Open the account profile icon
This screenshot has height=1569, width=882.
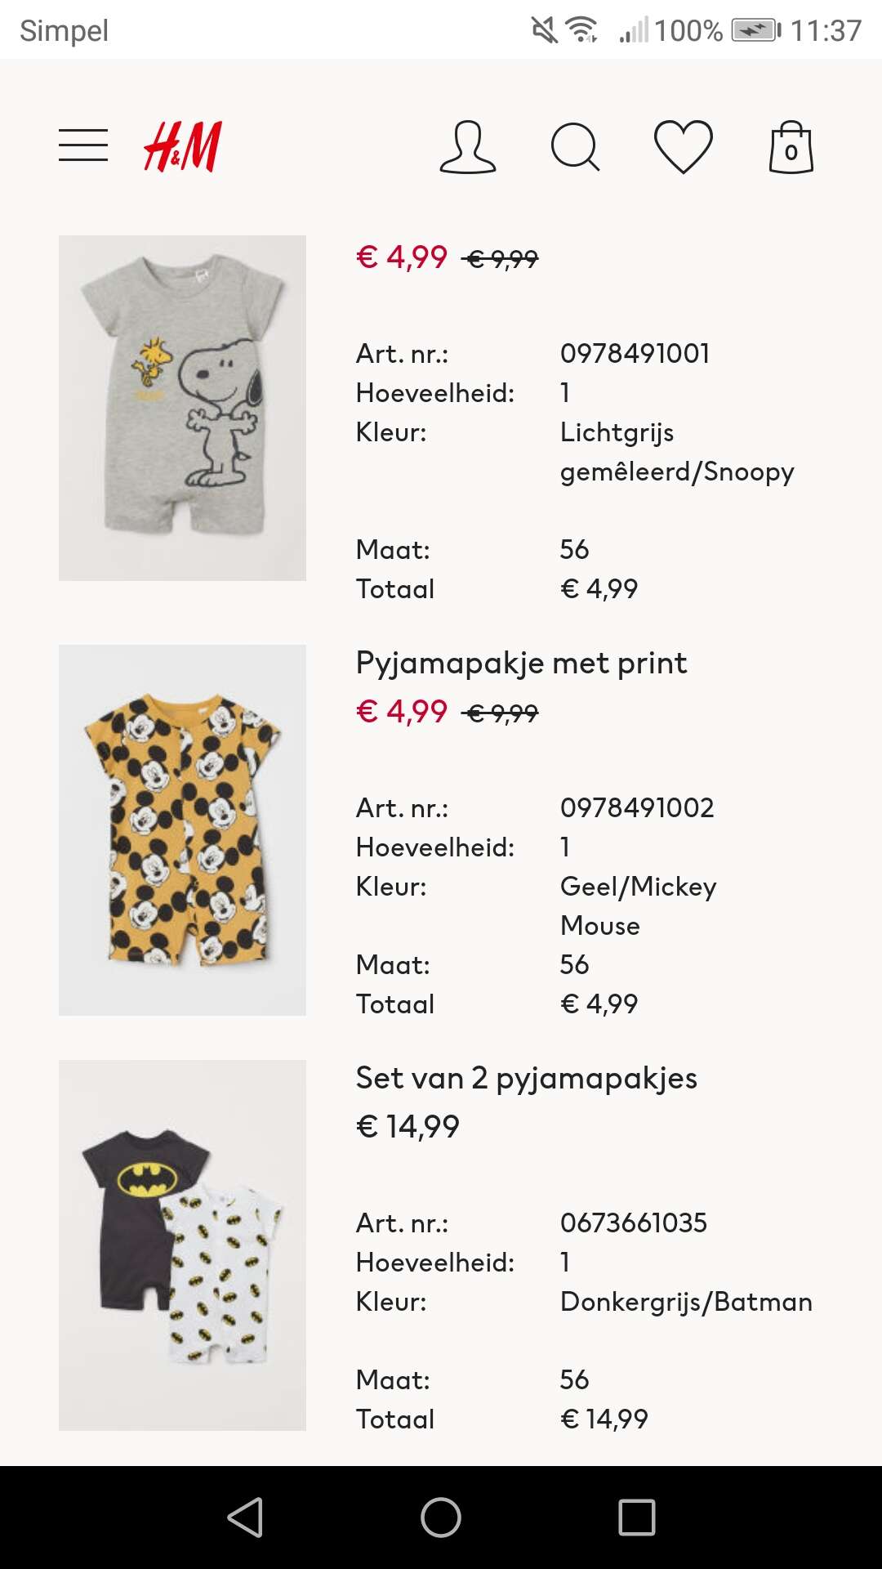(467, 147)
